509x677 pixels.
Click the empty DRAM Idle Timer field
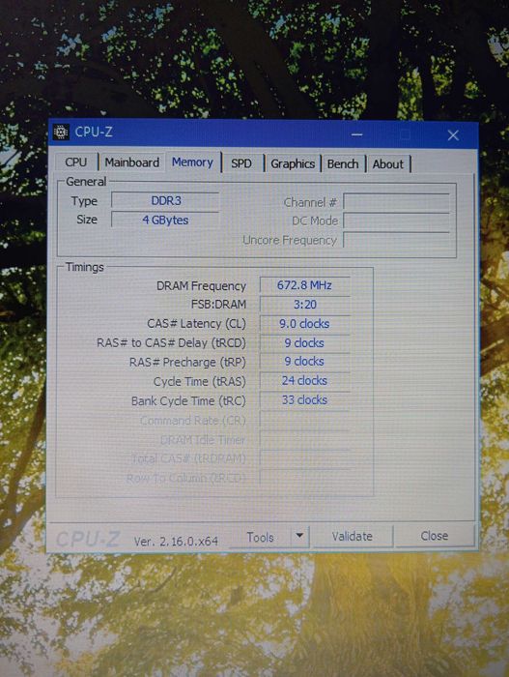pos(304,439)
